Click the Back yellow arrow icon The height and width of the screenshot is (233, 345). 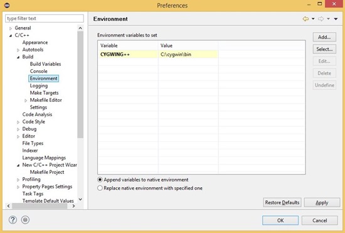[305, 19]
